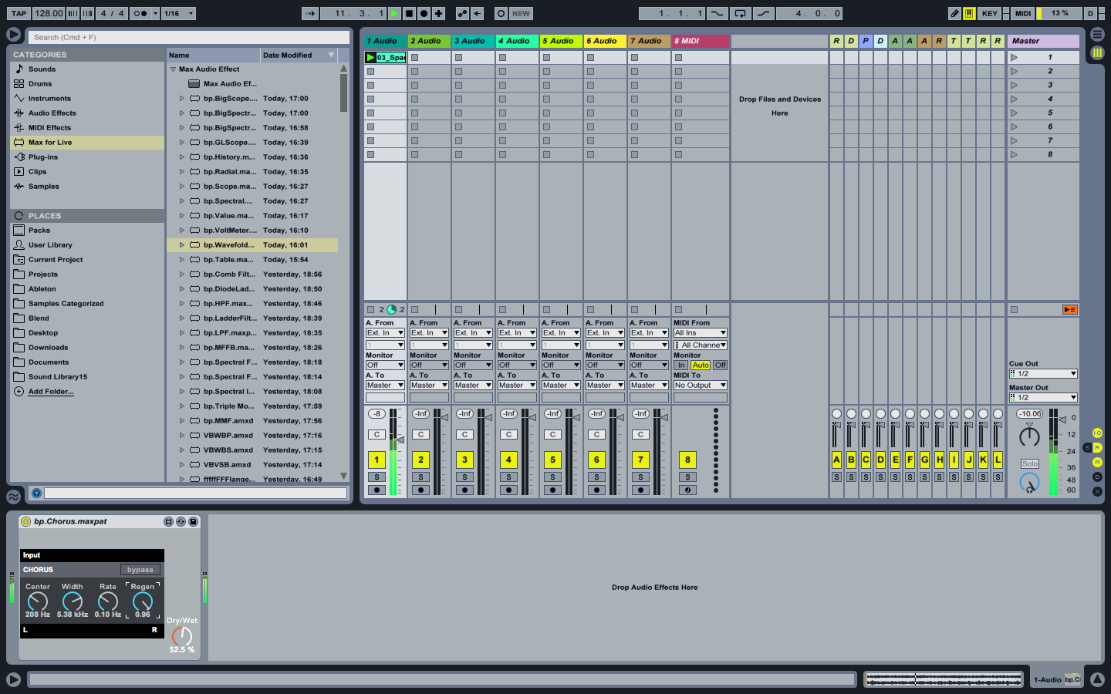Toggle the Draw Mode pencil icon
Viewport: 1111px width, 694px height.
click(954, 13)
